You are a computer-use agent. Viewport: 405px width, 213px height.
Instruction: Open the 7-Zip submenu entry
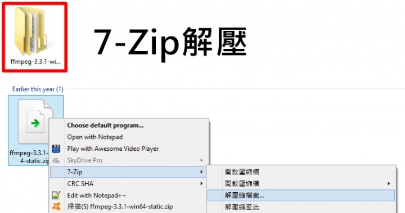[128, 172]
